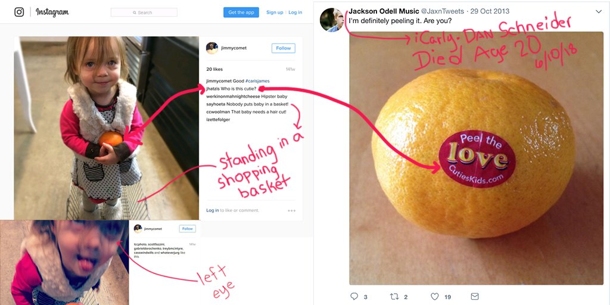Viewport: 610px width, 305px height.
Task: Click Follow on the lower jimmycomet post
Action: pos(188,229)
